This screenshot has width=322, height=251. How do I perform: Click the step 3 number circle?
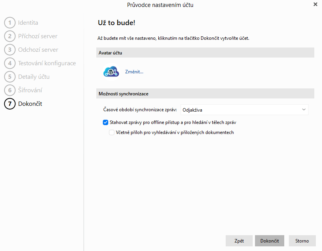(10, 50)
